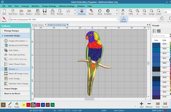Print the design
Viewport: 171px width, 112px height.
[x=53, y=12]
